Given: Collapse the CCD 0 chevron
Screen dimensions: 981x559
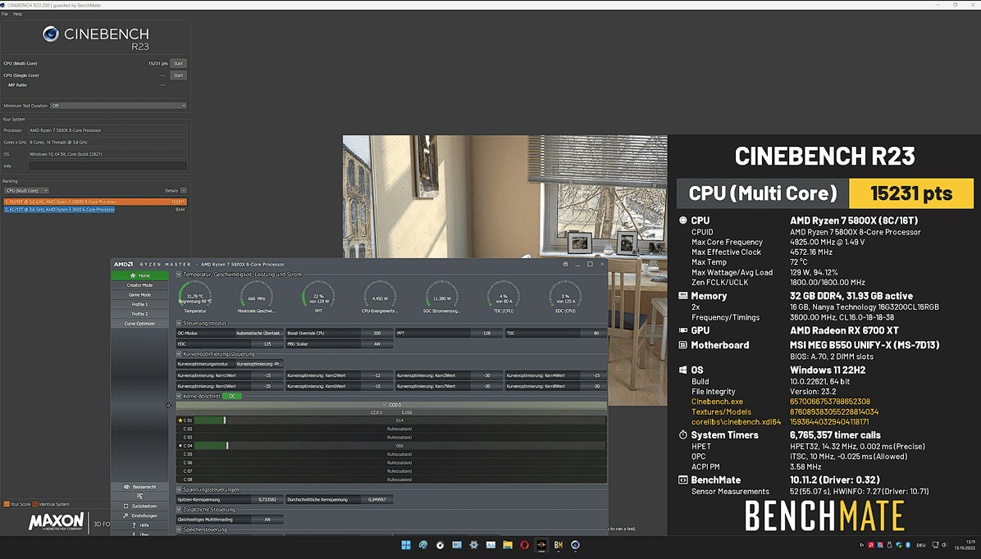Looking at the screenshot, I should 384,405.
